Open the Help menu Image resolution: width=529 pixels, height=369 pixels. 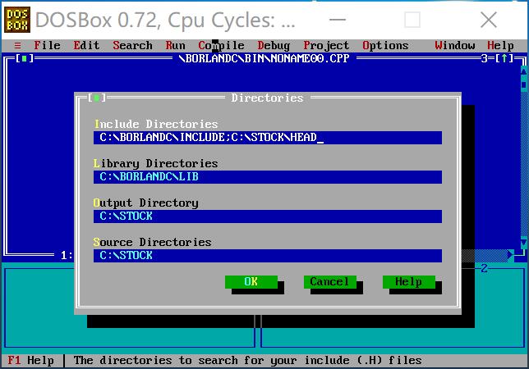[501, 45]
